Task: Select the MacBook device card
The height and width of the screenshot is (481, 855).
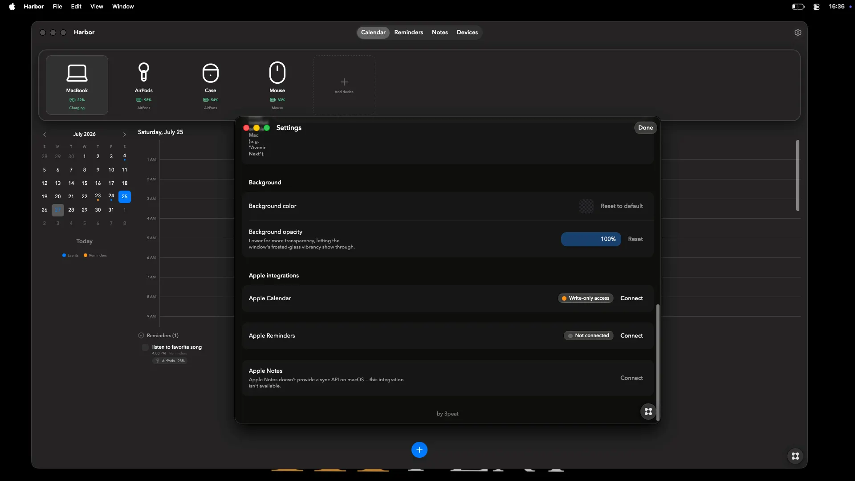Action: [77, 85]
